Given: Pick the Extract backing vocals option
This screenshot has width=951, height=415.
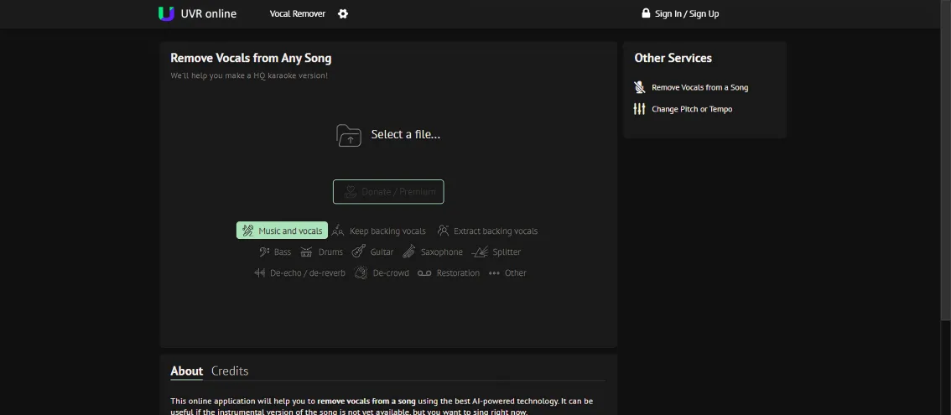Looking at the screenshot, I should point(487,231).
